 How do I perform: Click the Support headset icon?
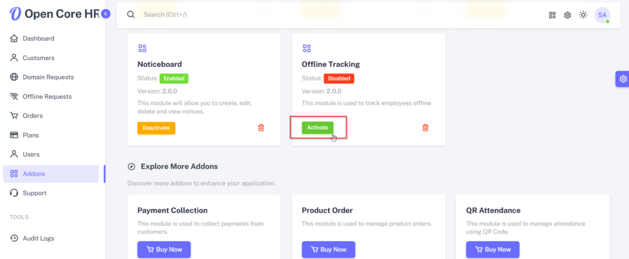[x=14, y=193]
